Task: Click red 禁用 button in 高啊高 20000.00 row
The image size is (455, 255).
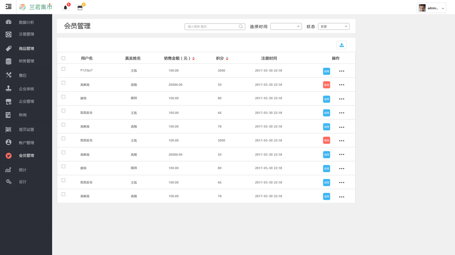Action: pos(327,85)
